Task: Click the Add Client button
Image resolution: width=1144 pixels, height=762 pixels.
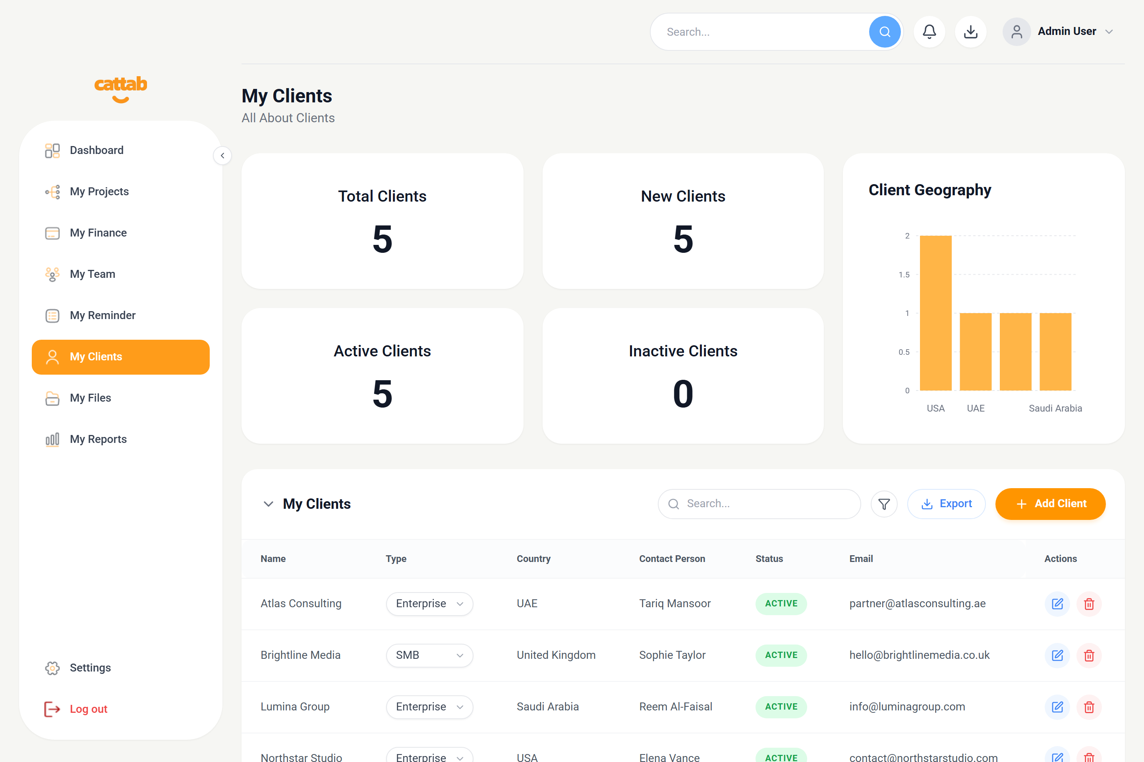Action: point(1050,504)
